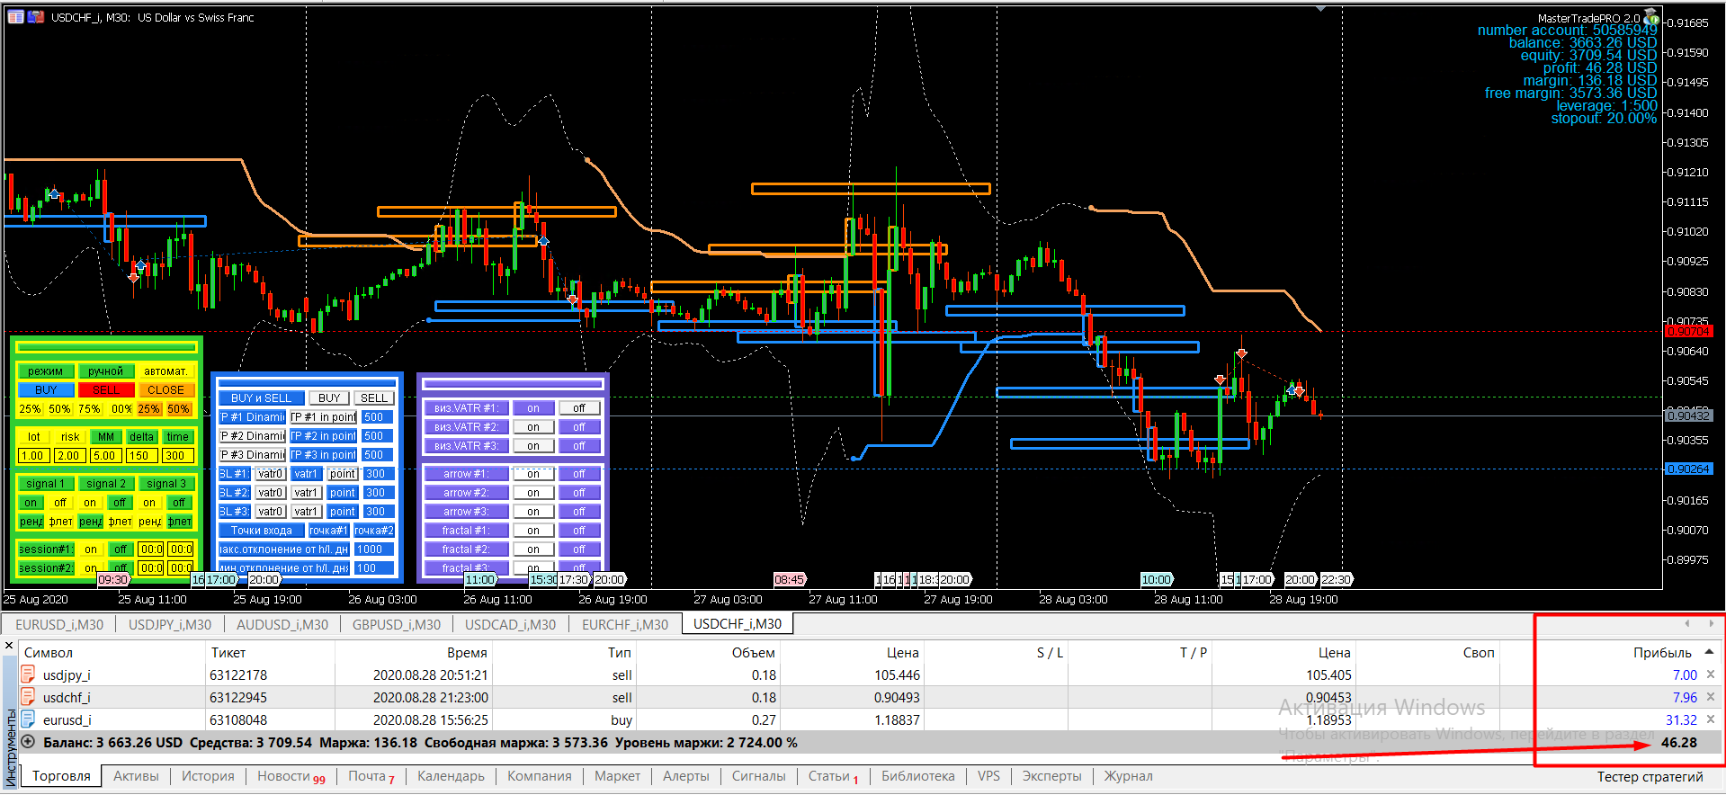Switch to the USDJPY_i,M30 chart tab
1726x795 pixels.
pos(170,624)
